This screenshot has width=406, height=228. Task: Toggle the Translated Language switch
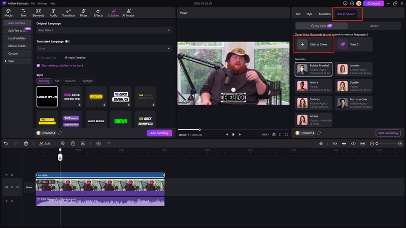pyautogui.click(x=67, y=42)
